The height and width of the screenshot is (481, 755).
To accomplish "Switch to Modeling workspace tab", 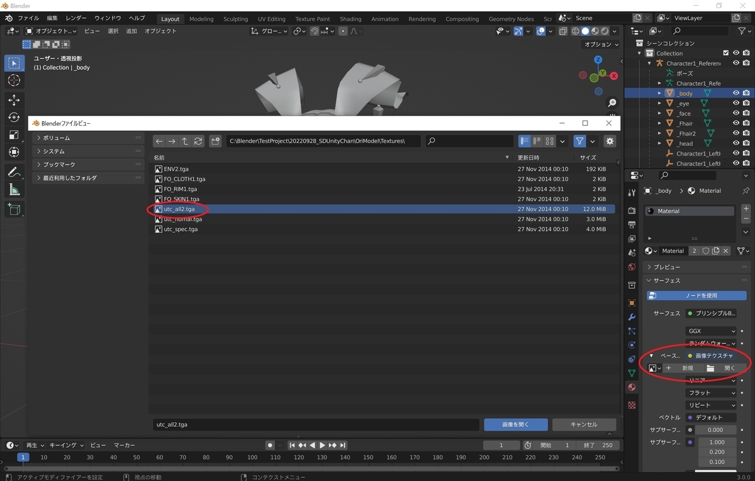I will coord(201,19).
